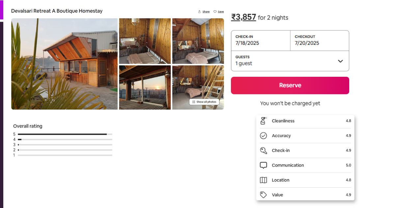Click the Cleanliness spray bottle icon
Image resolution: width=396 pixels, height=208 pixels.
[263, 121]
